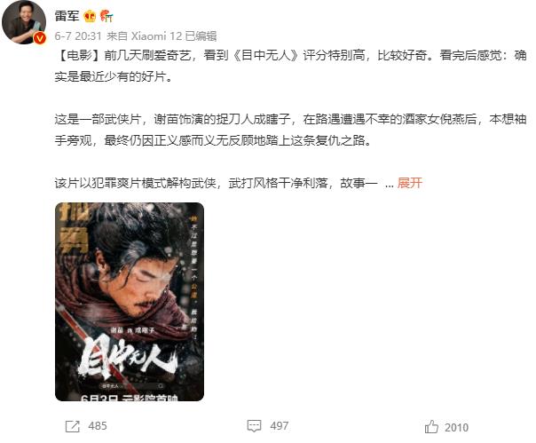Click the Xiaomi 12 source link
Viewport: 536px width, 443px height.
click(x=156, y=36)
